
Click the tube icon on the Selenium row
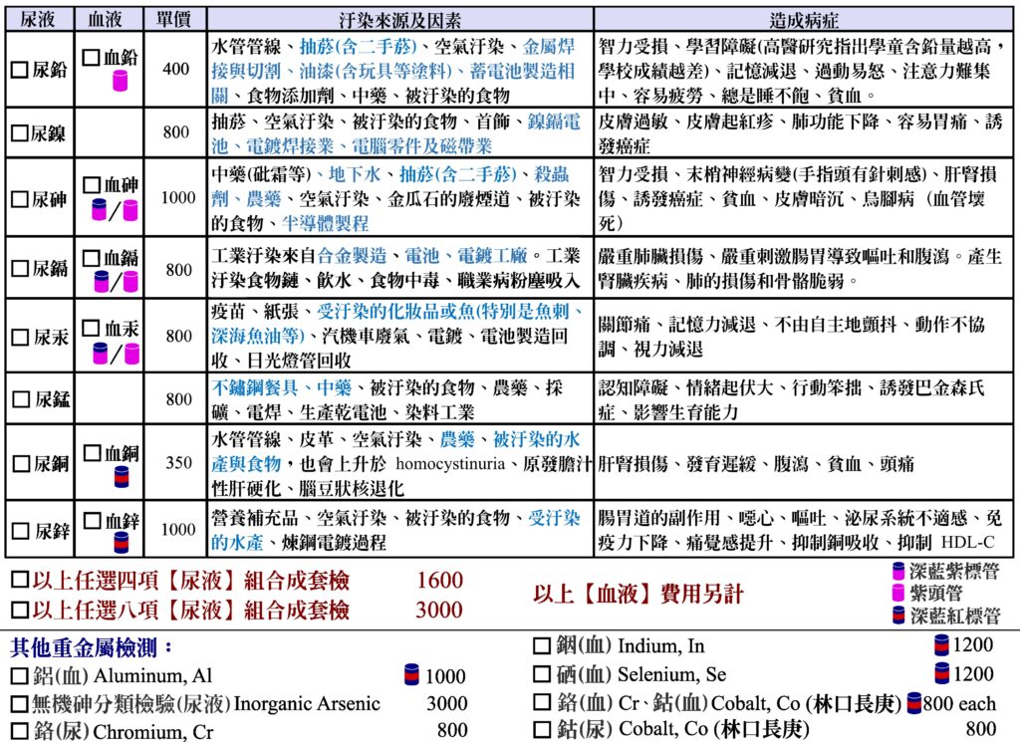[940, 673]
